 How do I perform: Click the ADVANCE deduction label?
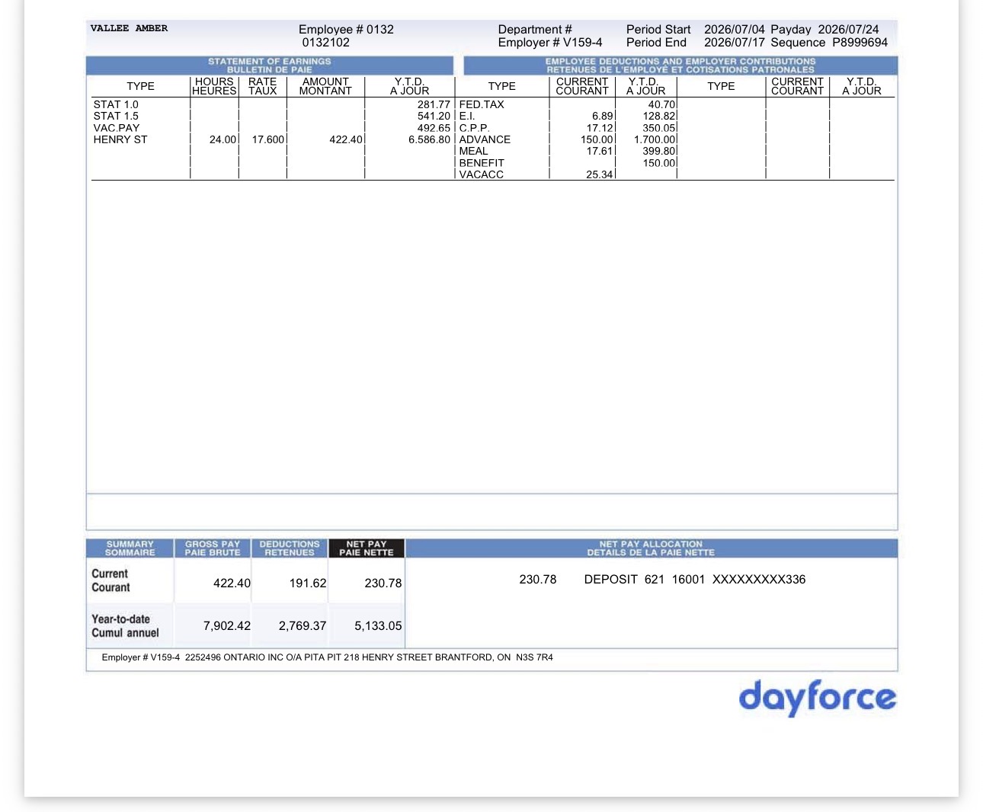tap(485, 139)
